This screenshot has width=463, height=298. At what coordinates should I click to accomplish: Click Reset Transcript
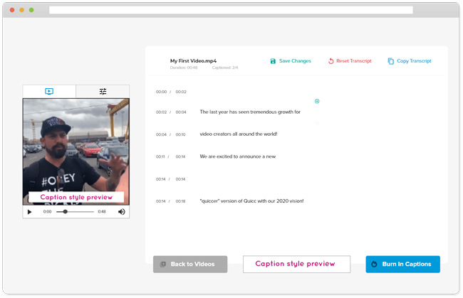(350, 61)
